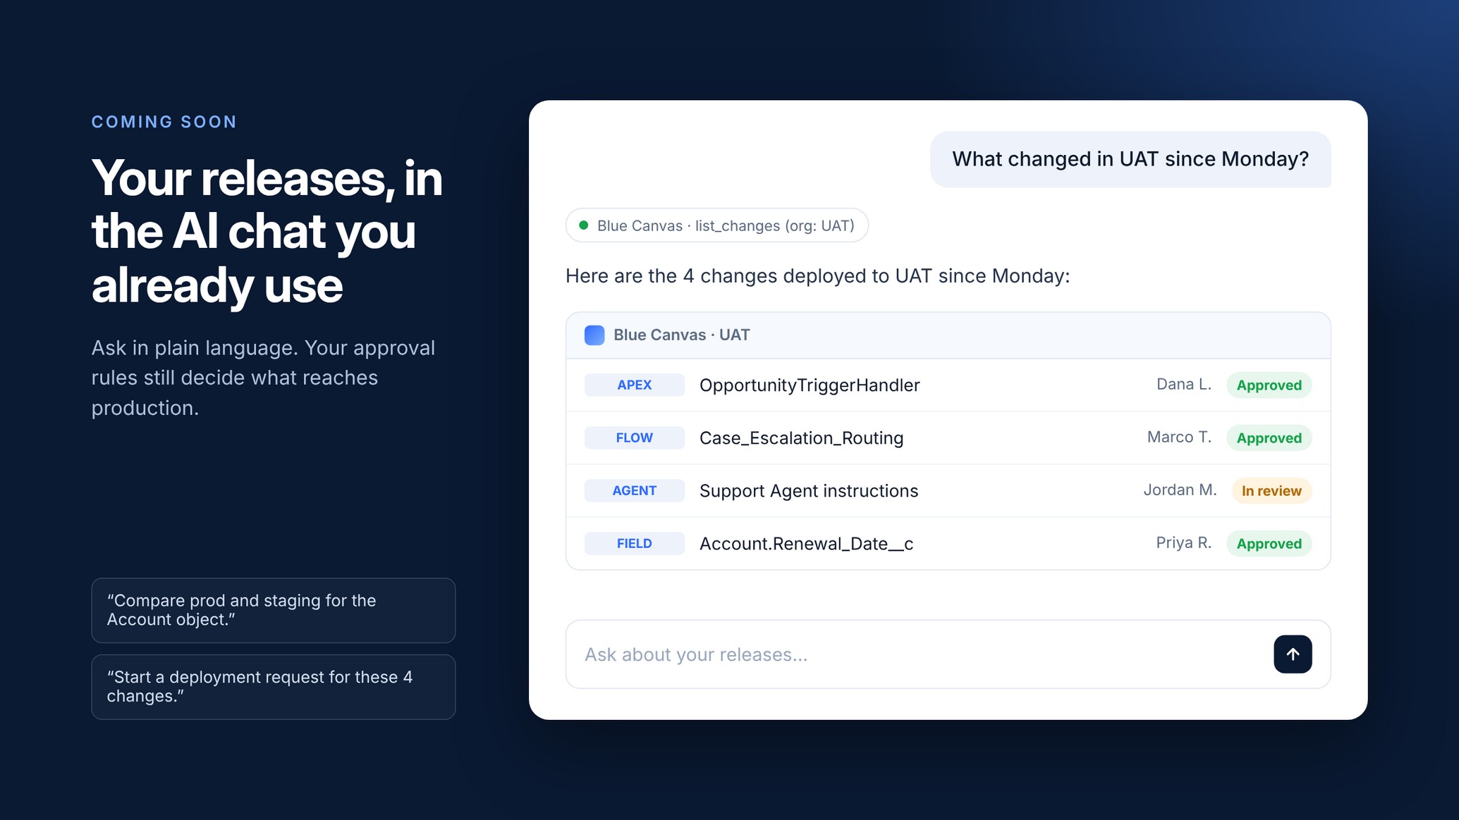The image size is (1459, 820).
Task: Click author name 'Jordan M.'
Action: [1180, 490]
